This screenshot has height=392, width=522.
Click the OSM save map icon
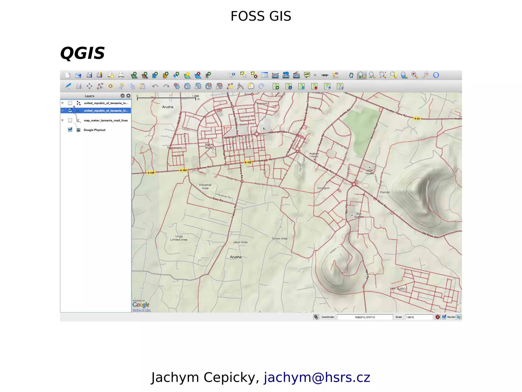click(340, 87)
